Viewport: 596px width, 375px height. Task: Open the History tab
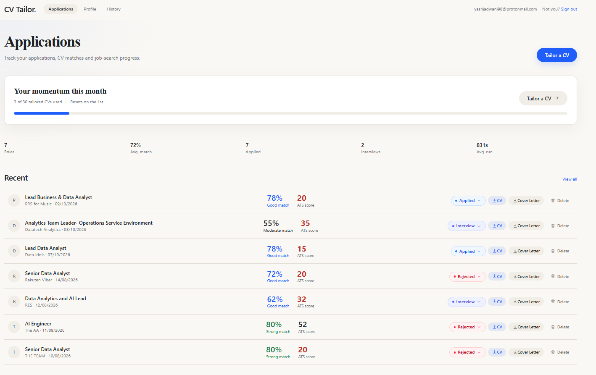pos(113,9)
